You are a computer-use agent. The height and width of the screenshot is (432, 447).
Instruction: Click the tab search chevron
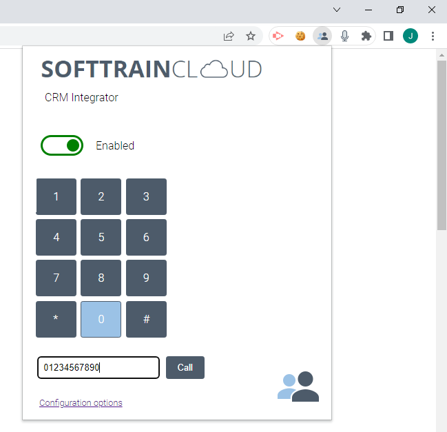pos(337,10)
